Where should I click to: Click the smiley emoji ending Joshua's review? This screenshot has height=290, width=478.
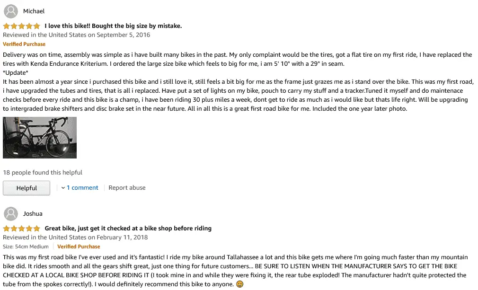[x=239, y=284]
